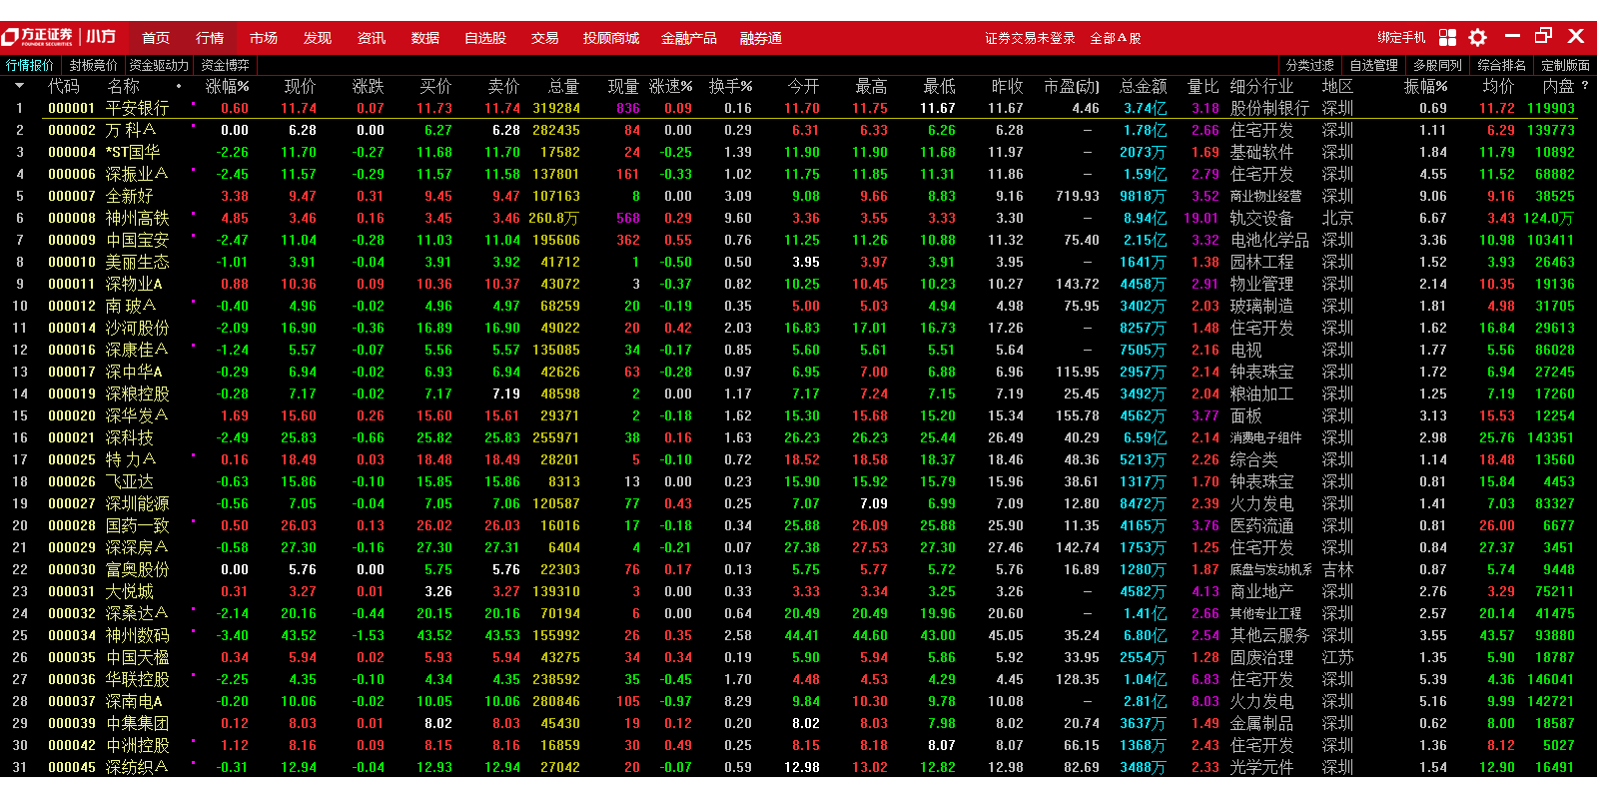Go to the 首页 home menu
This screenshot has height=799, width=1597.
coord(156,38)
